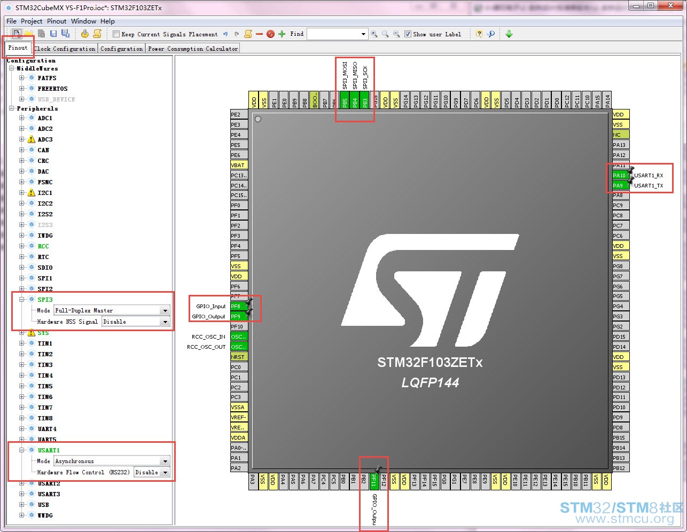The image size is (687, 532).
Task: Select the RCC peripheral in tree
Action: [x=43, y=246]
